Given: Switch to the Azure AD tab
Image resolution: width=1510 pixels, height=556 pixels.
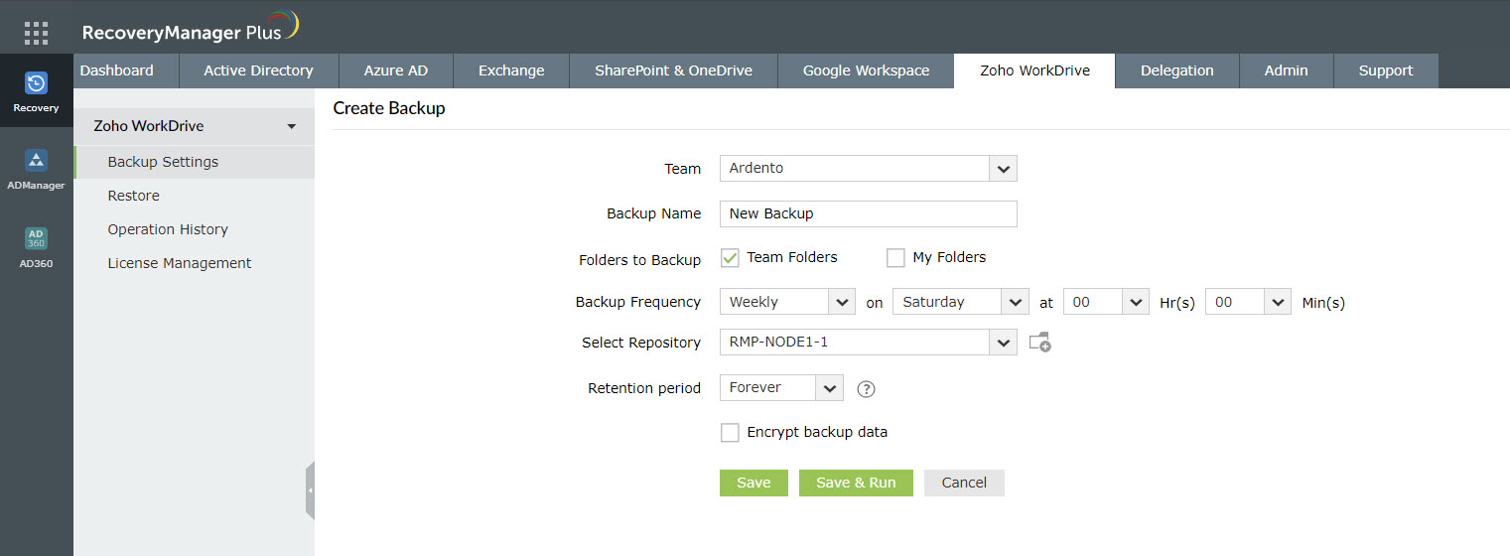Looking at the screenshot, I should (396, 70).
